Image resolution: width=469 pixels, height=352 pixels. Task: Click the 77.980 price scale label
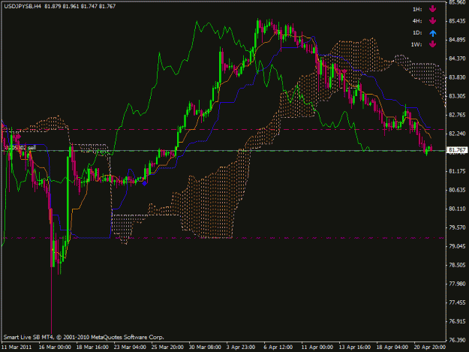(458, 284)
